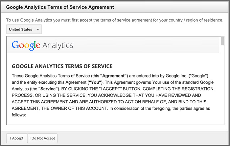230x146 pixels.
Task: Grab the terms pane scrollbar thumb
Action: [222, 41]
